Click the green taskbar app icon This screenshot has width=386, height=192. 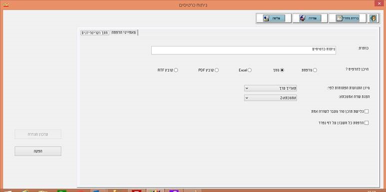point(61,191)
